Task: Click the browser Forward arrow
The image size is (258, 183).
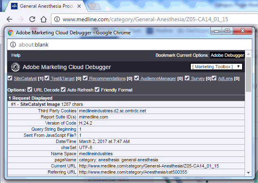Action: tap(21, 19)
